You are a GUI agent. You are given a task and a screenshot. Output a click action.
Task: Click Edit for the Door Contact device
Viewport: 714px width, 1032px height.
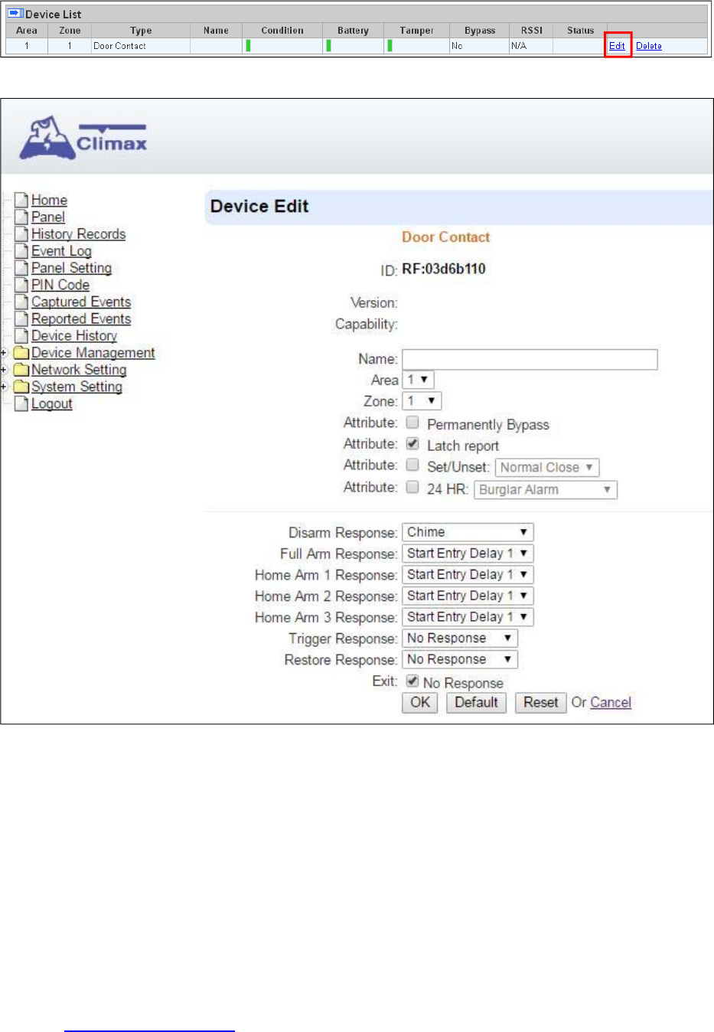[x=617, y=46]
